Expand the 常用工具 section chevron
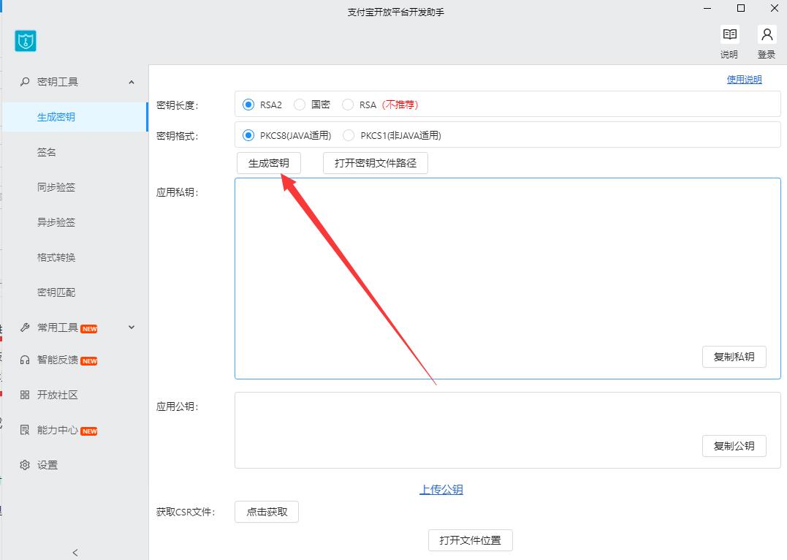 pos(132,327)
